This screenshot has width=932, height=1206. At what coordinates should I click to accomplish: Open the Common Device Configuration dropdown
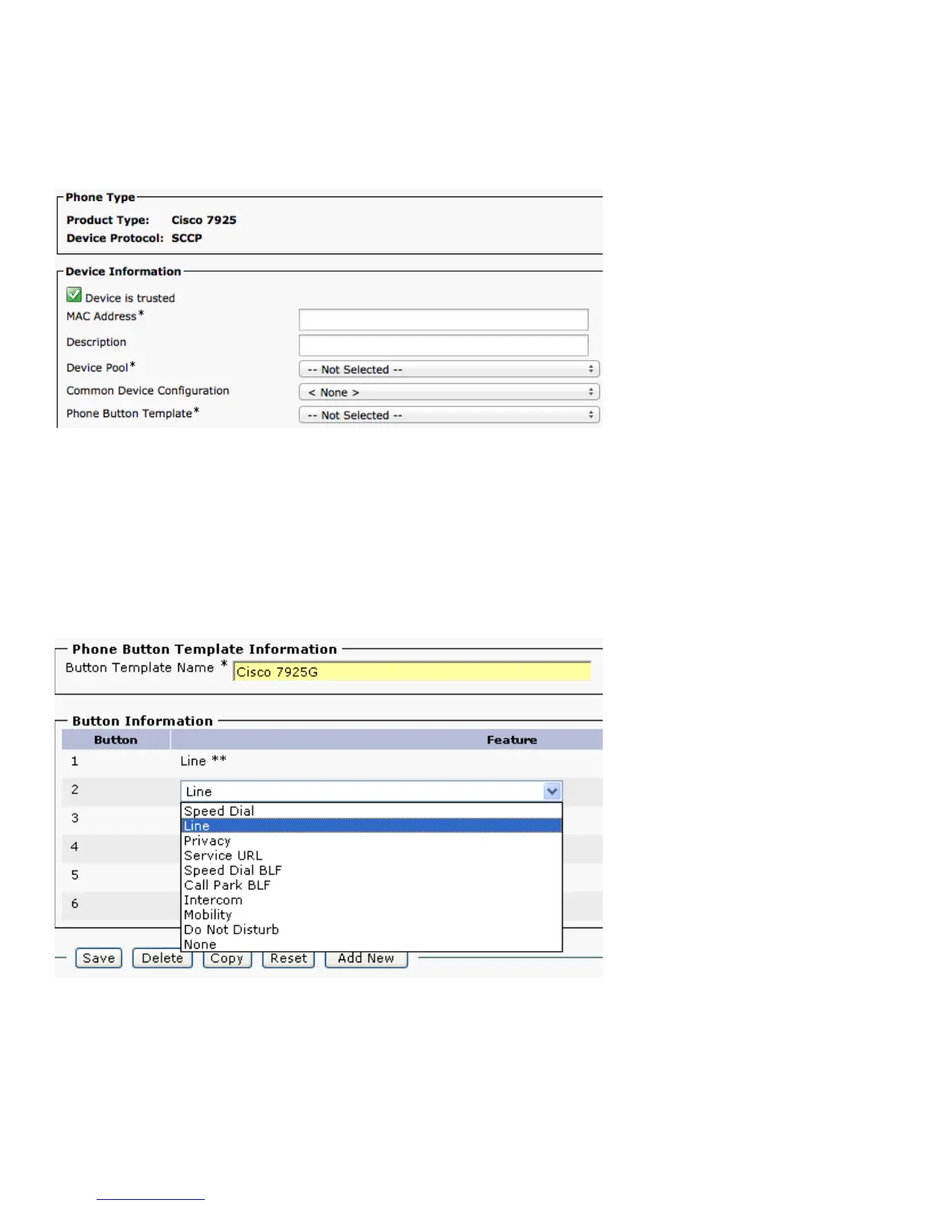click(x=449, y=392)
